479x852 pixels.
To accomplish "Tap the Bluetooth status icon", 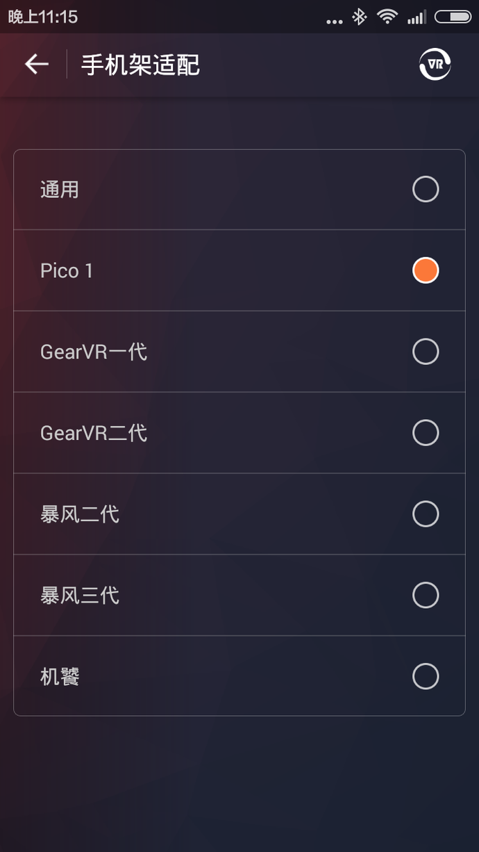I will tap(359, 17).
